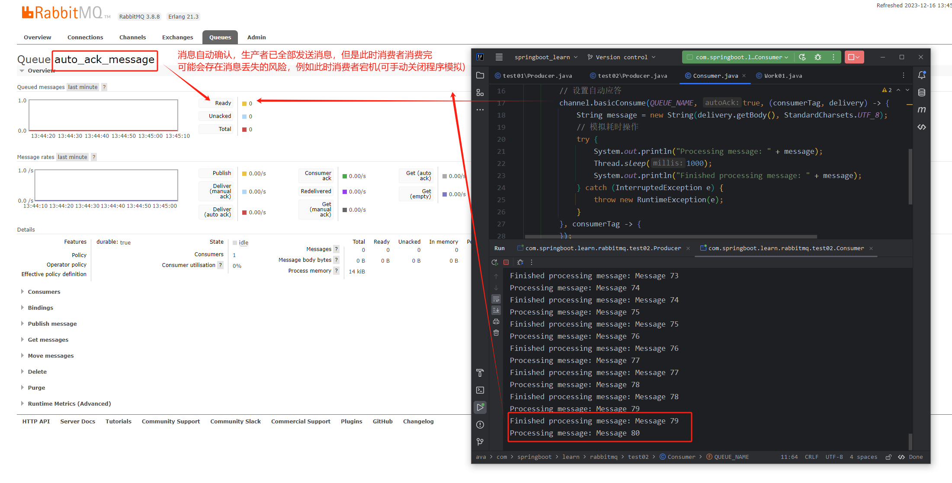Screen dimensions: 952x483
Task: Open Community Slack footer link
Action: pos(235,421)
